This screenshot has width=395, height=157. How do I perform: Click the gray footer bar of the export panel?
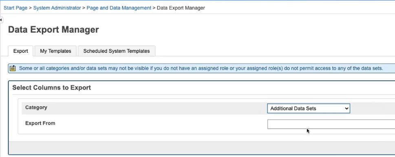202,148
